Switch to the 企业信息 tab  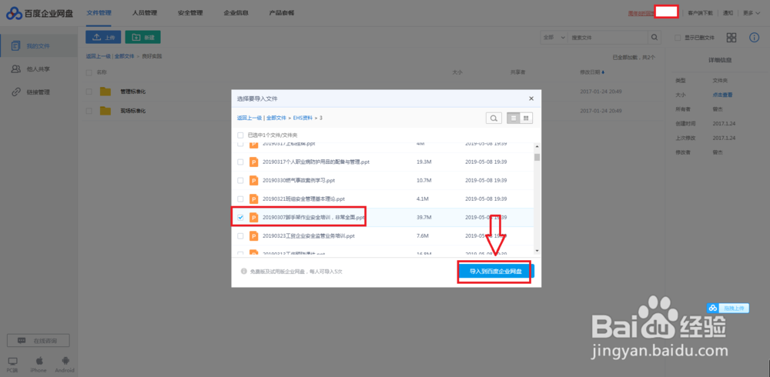(236, 13)
